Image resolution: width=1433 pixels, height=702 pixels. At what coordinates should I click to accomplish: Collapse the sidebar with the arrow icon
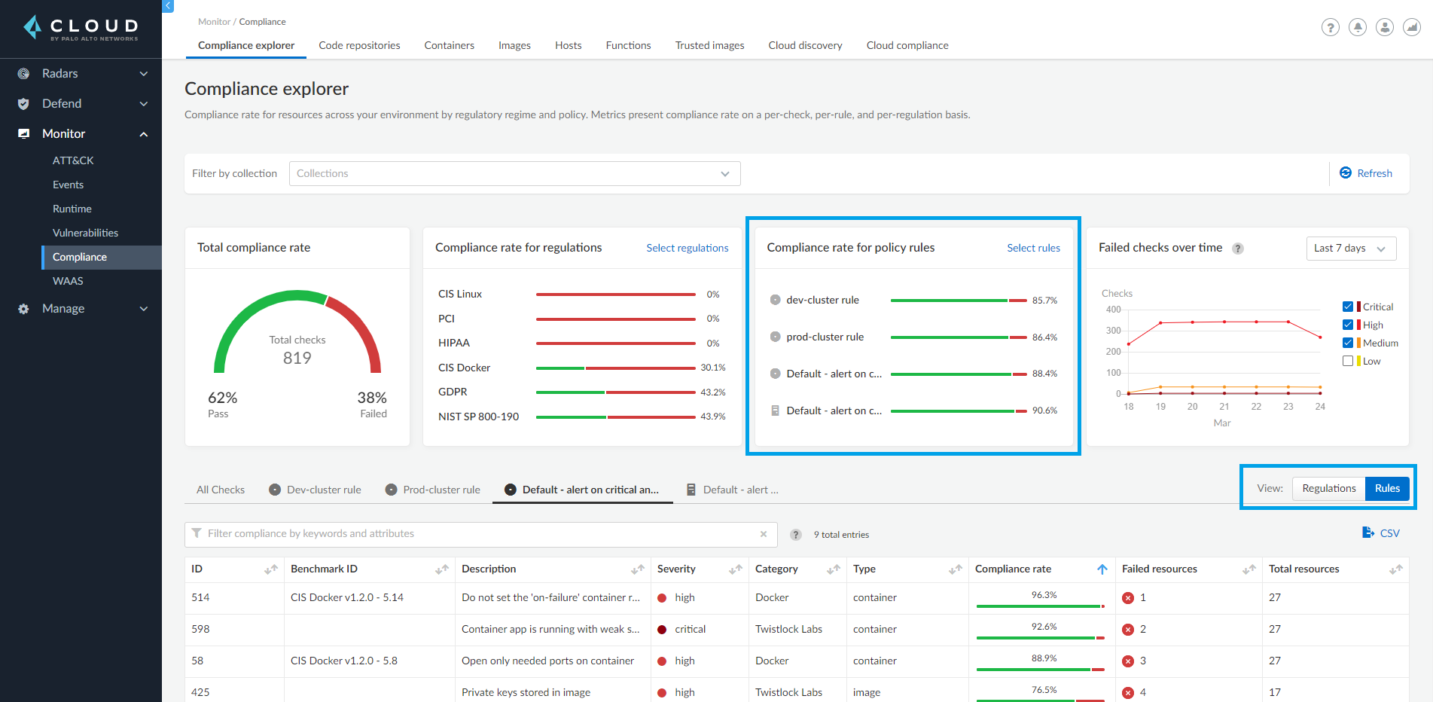pos(168,6)
